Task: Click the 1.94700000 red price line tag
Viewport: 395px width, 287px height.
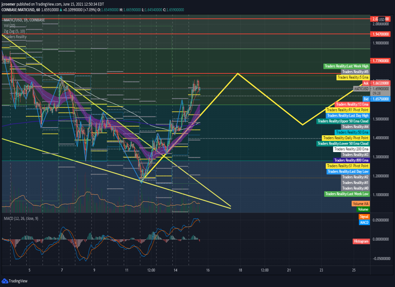Action: click(381, 34)
